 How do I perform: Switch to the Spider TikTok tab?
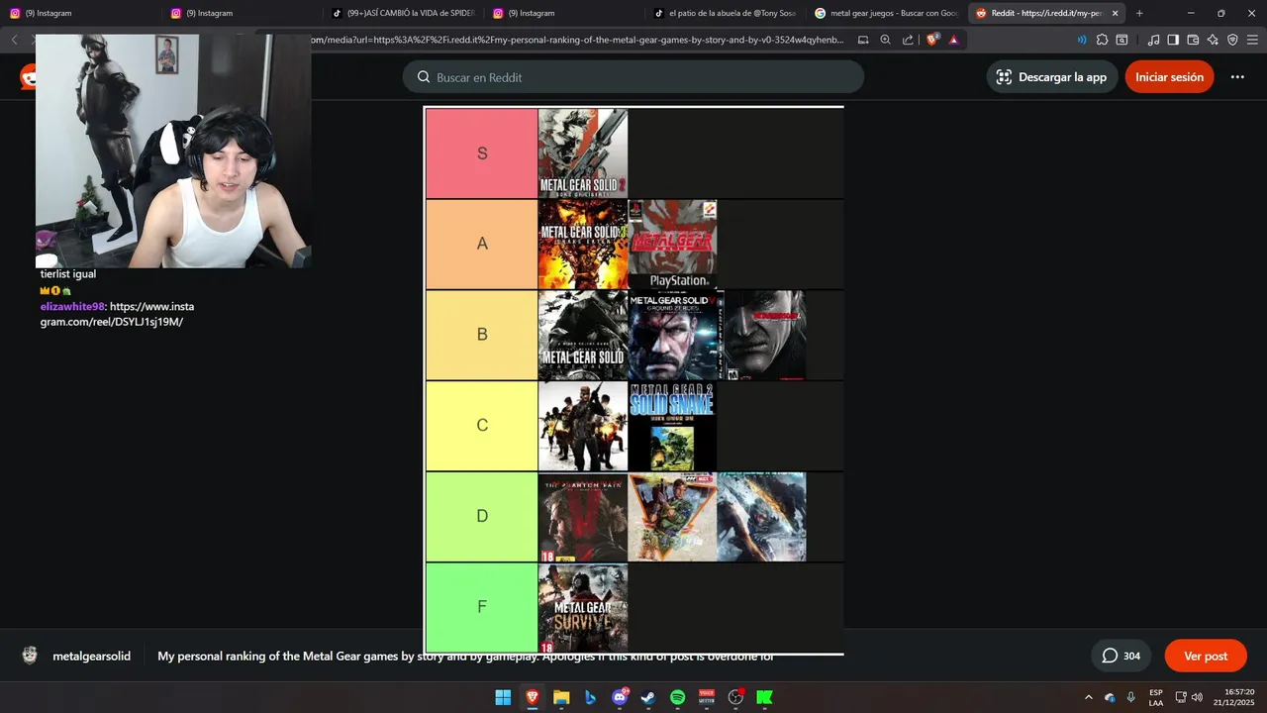tap(403, 13)
